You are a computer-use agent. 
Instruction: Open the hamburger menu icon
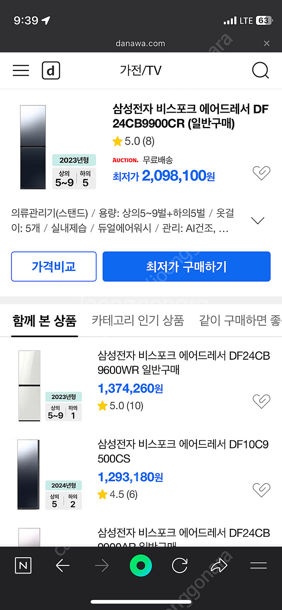click(x=21, y=70)
